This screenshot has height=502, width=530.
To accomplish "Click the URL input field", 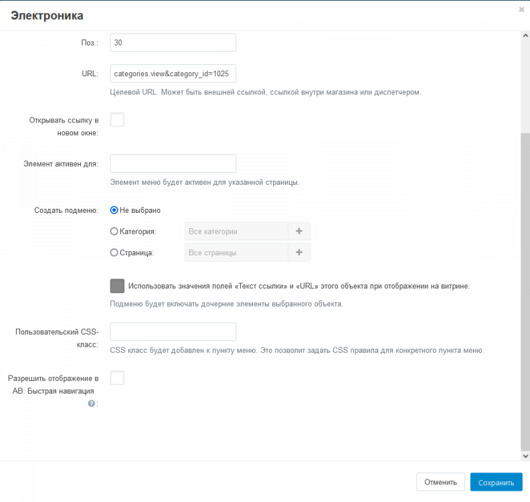I will [173, 74].
